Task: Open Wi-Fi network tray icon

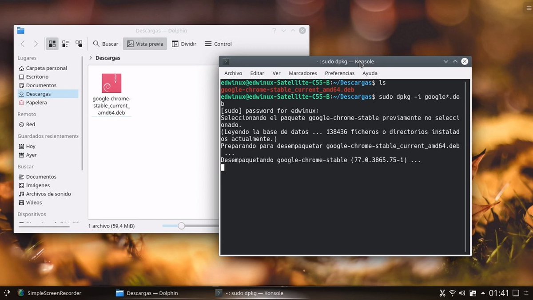Action: 453,293
